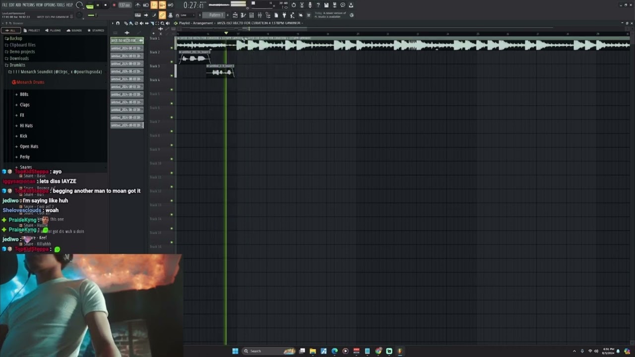Screen dimensions: 635x357
Task: Open the Channel rack icon
Action: pos(251,15)
